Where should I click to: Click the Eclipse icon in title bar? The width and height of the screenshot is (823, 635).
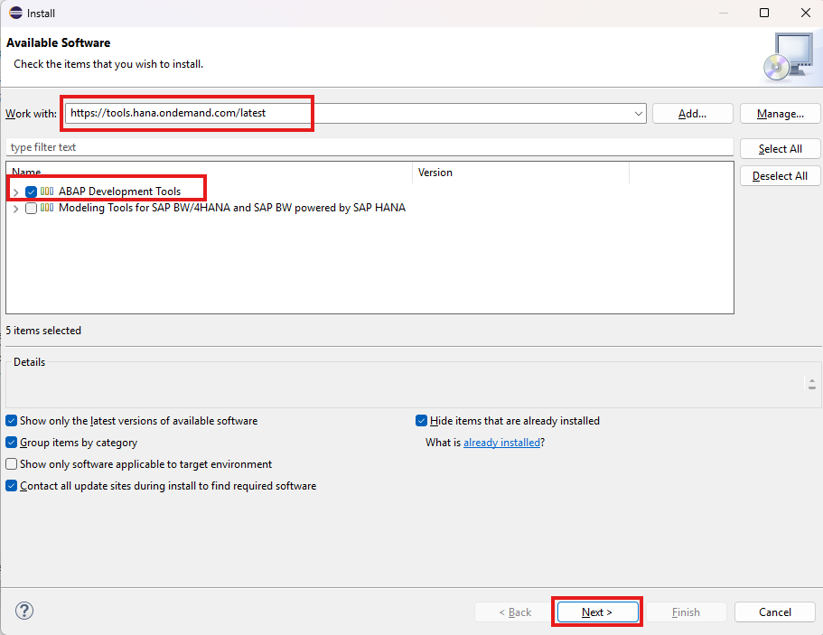tap(15, 14)
